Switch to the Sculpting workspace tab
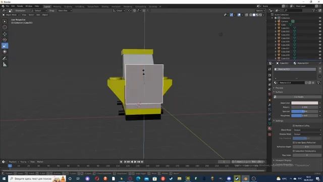 tap(68, 7)
